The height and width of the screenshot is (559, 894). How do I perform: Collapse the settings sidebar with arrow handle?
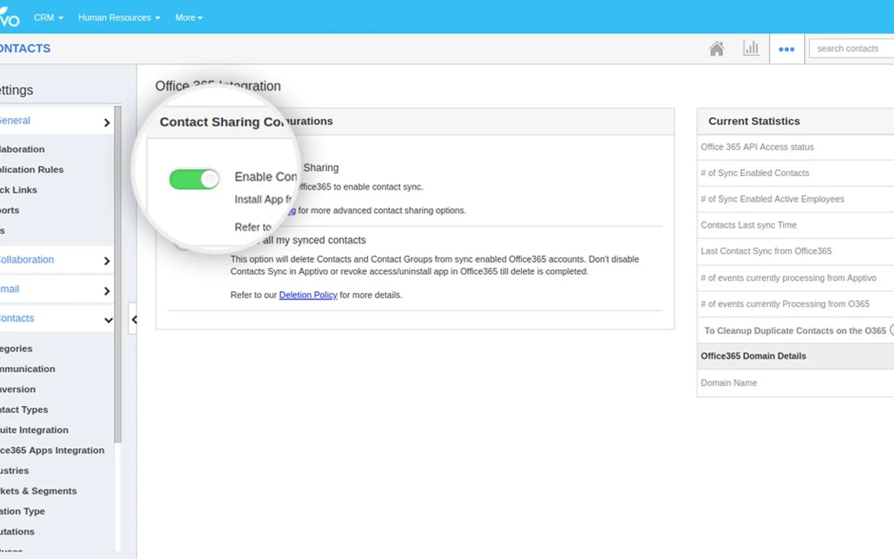click(134, 319)
